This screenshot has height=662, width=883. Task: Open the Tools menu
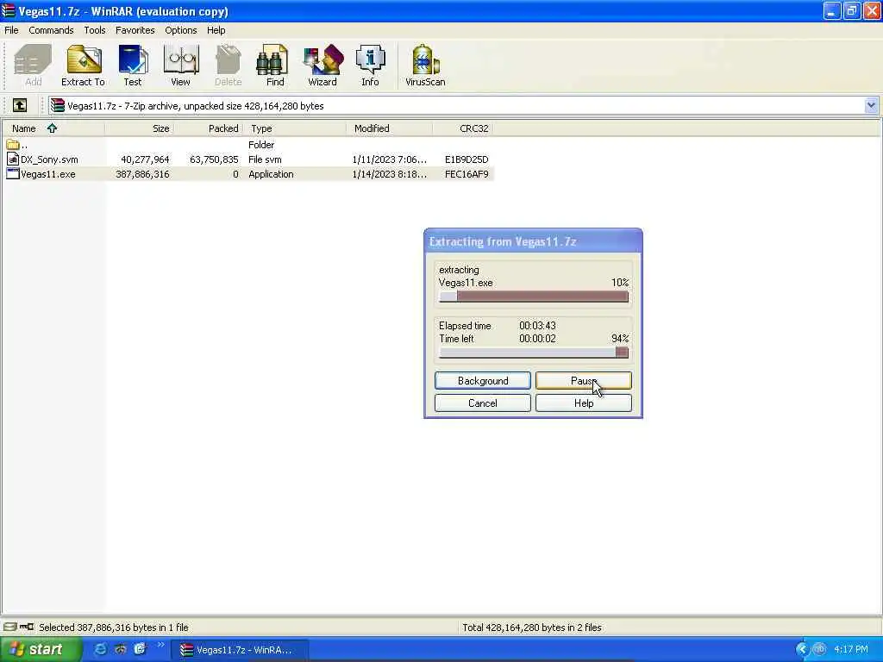coord(95,30)
